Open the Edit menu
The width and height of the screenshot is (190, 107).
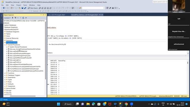click(7, 5)
